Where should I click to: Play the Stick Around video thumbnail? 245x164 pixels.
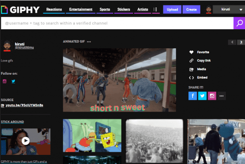point(26,141)
